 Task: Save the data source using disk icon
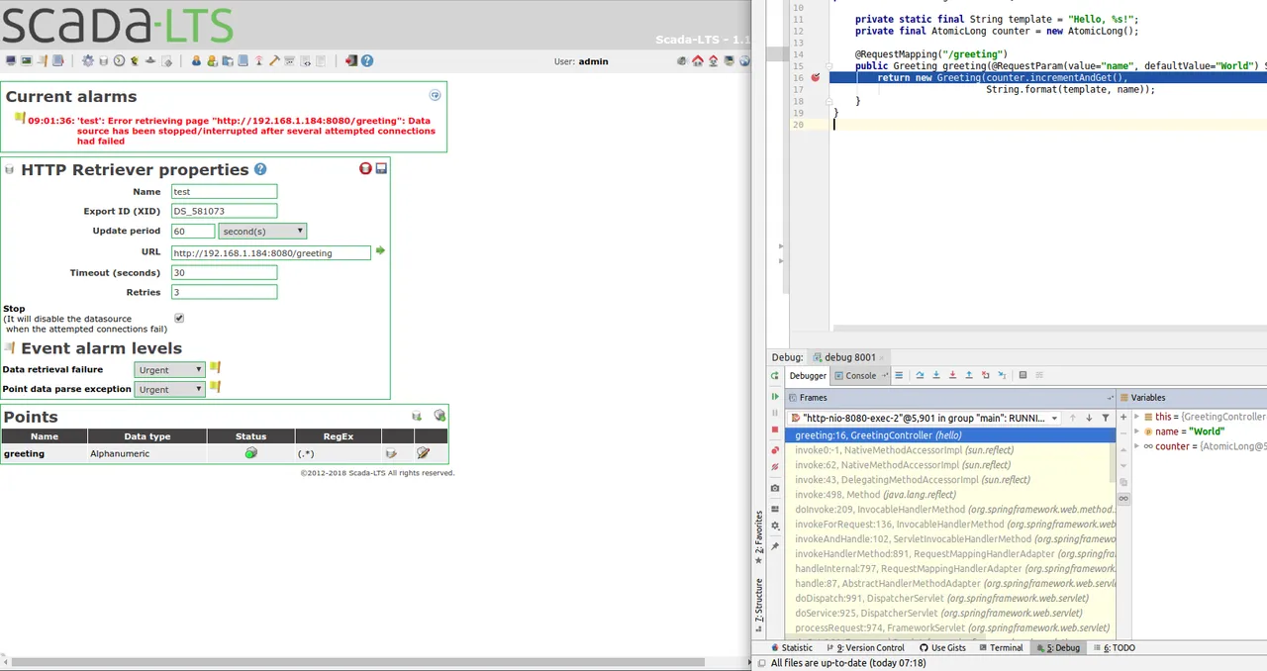381,169
